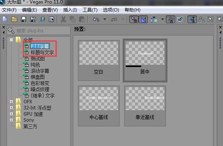Select the Zoom magnifier tool
The image size is (223, 146).
point(220,19)
